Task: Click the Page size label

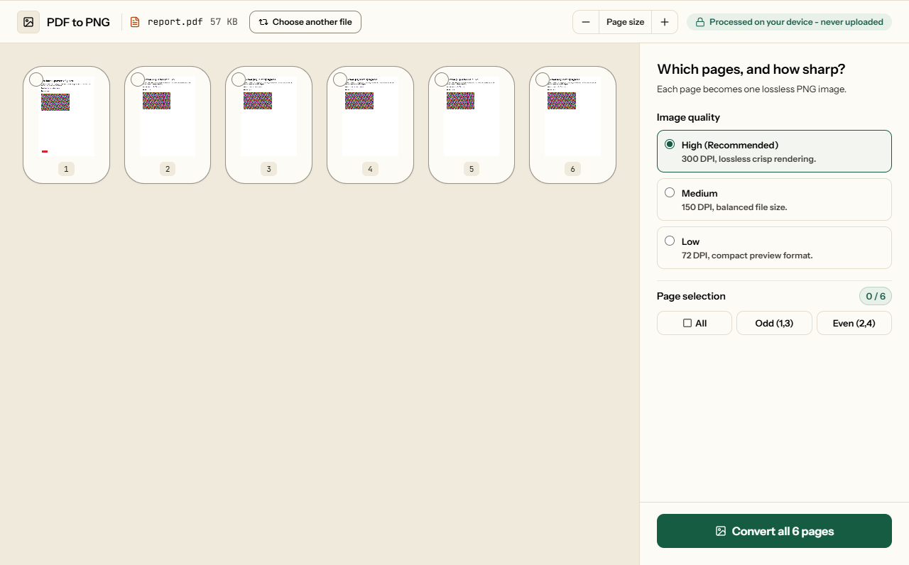Action: (626, 22)
